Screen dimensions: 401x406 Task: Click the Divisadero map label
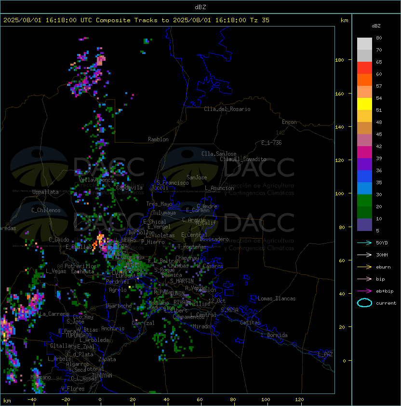coord(214,239)
